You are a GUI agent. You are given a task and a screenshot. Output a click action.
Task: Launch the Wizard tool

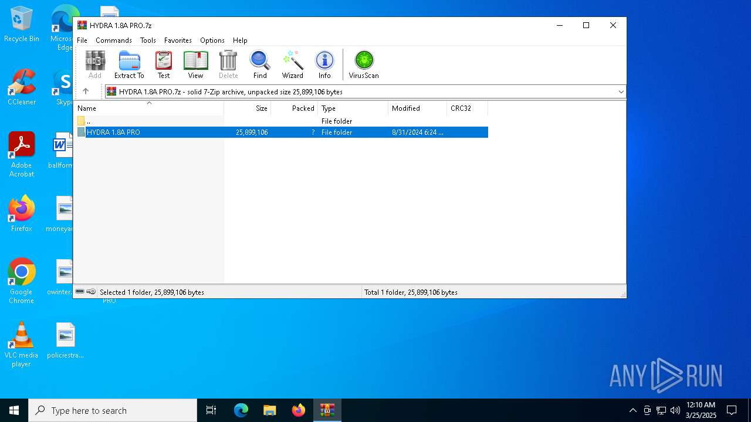[292, 64]
